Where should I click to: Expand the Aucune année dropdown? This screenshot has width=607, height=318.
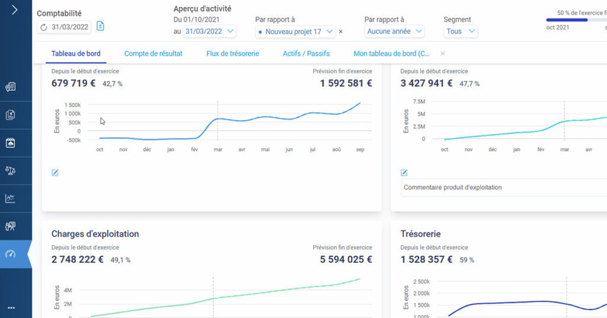point(395,31)
